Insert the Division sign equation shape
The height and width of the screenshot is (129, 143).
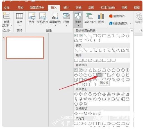(90, 113)
